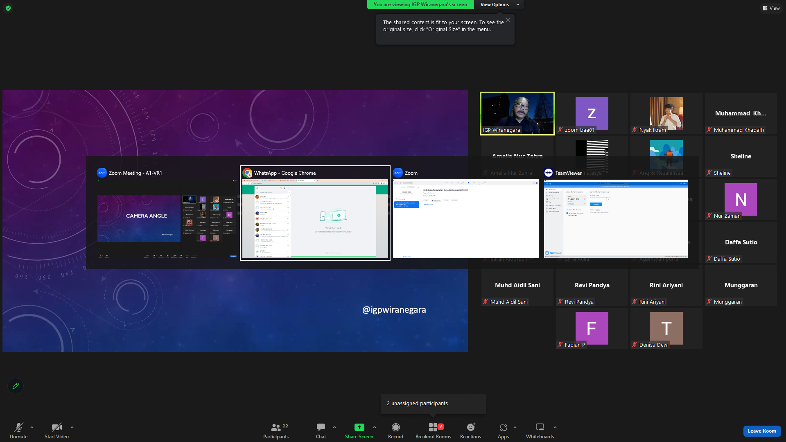The image size is (786, 442).
Task: Open the Apps icon
Action: tap(503, 427)
